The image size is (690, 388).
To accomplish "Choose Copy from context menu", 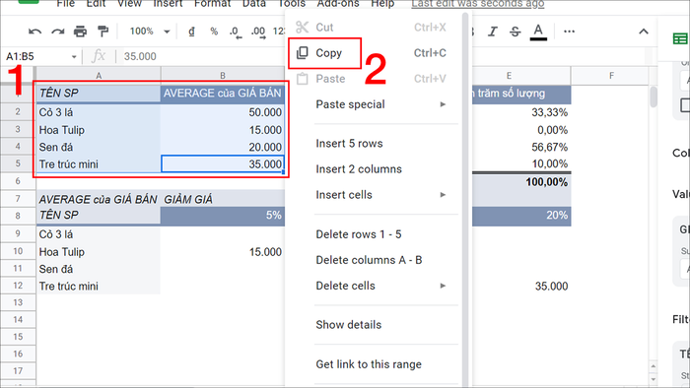I will pos(374,53).
